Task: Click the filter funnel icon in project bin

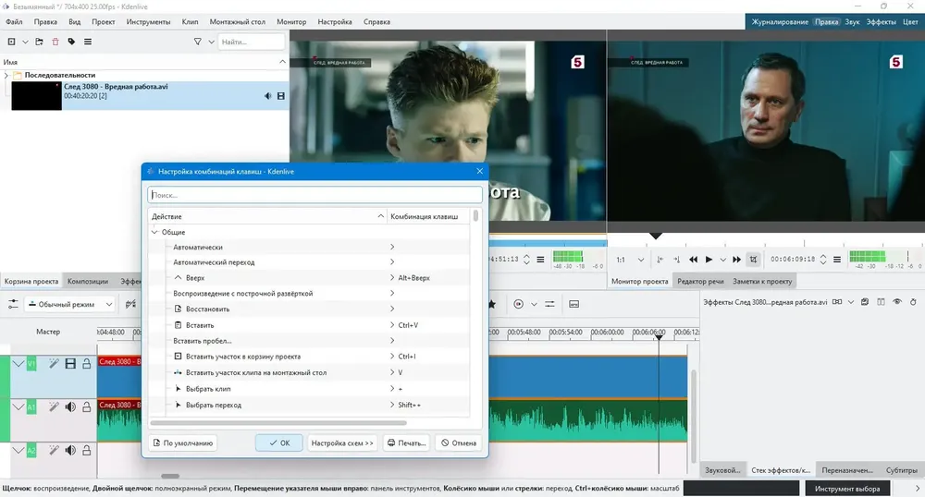Action: [x=198, y=42]
